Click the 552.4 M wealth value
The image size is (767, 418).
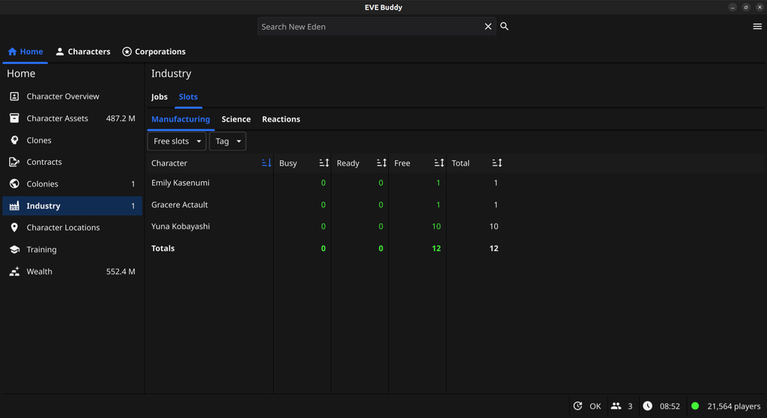(x=121, y=271)
